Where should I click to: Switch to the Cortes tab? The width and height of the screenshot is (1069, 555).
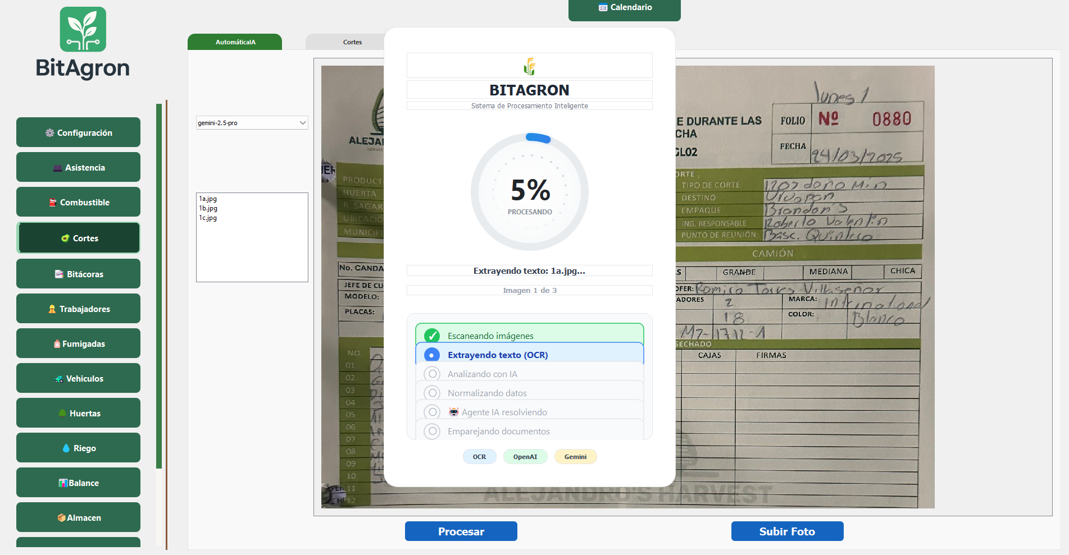click(x=352, y=42)
